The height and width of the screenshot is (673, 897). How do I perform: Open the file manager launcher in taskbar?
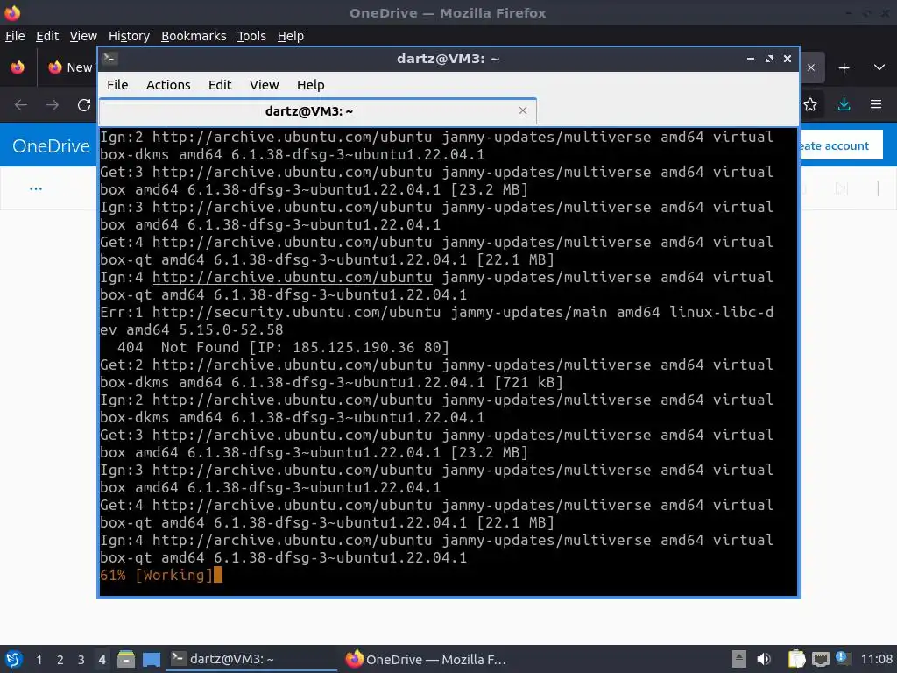coord(126,659)
